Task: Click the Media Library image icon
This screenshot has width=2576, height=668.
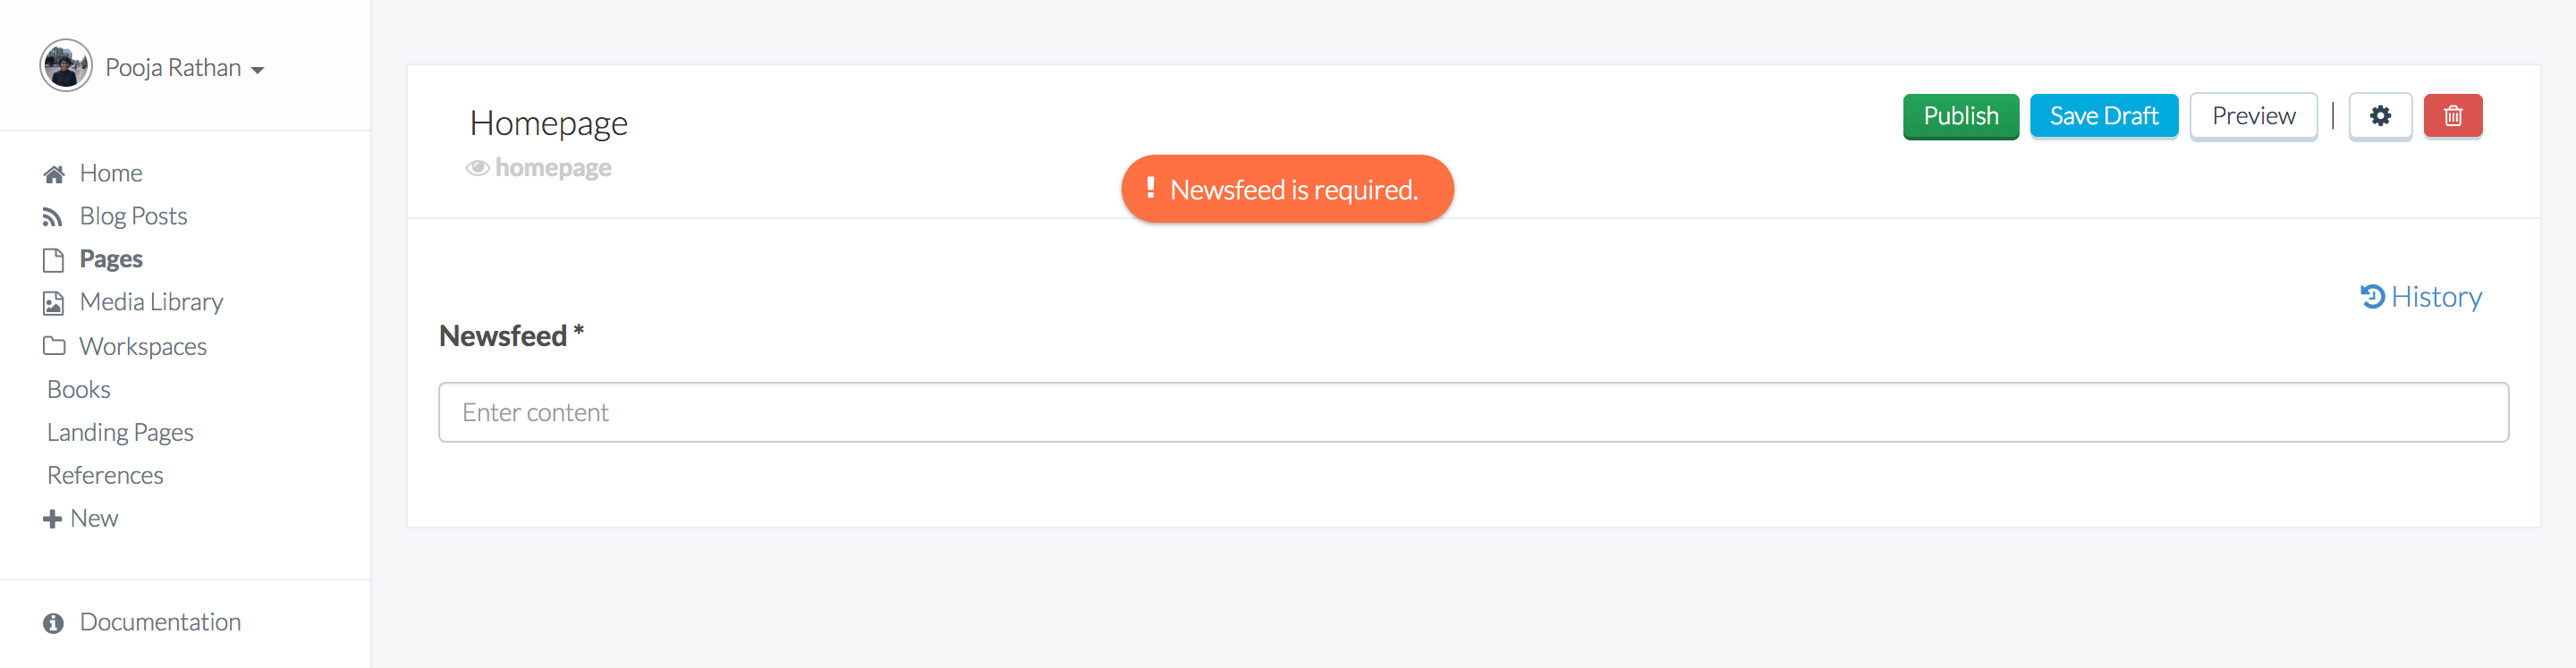Action: 54,303
